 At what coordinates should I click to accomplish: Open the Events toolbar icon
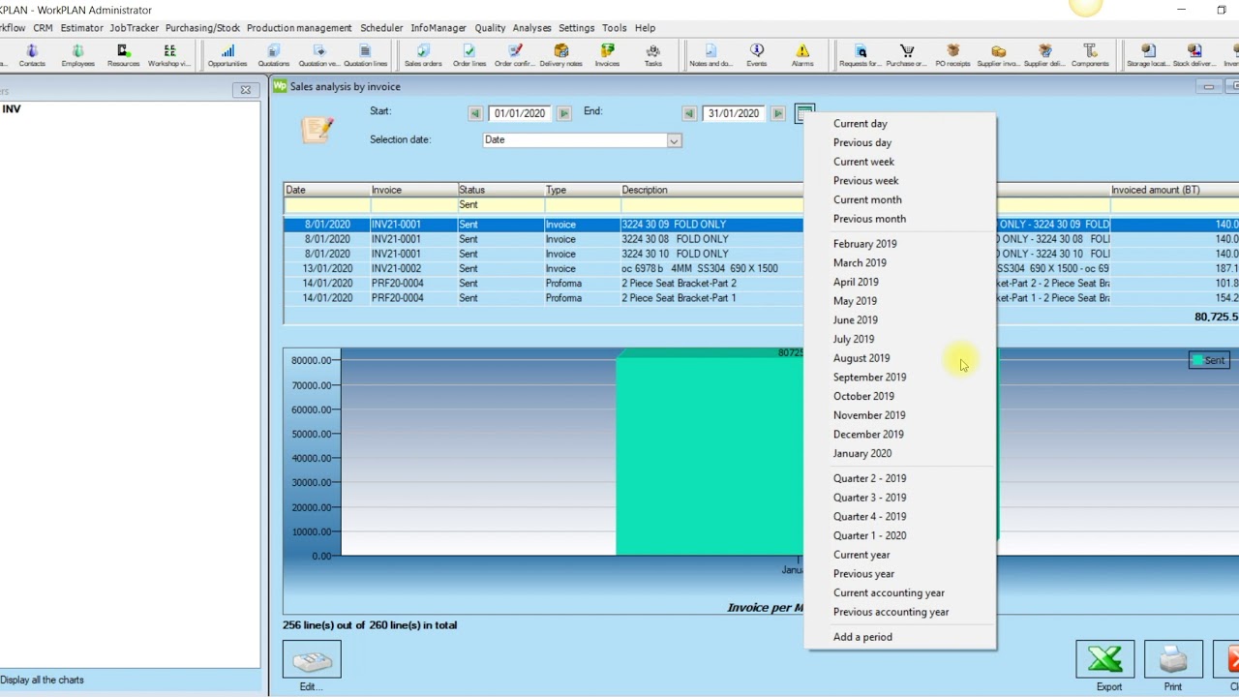pyautogui.click(x=757, y=55)
